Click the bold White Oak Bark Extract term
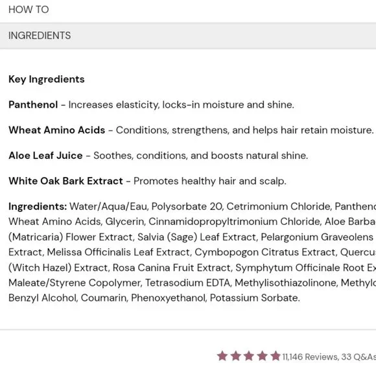This screenshot has width=376, height=376. click(65, 181)
